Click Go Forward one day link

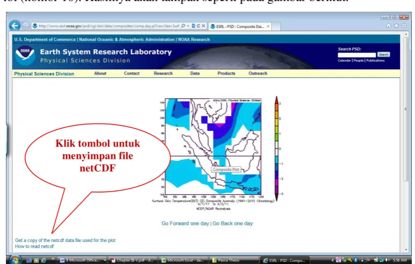coord(185,224)
